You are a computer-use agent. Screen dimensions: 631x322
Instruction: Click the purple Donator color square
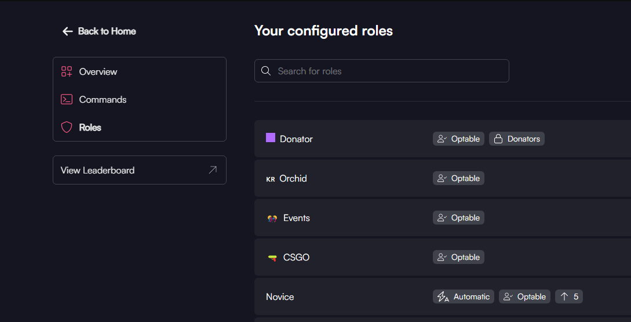[x=271, y=138]
